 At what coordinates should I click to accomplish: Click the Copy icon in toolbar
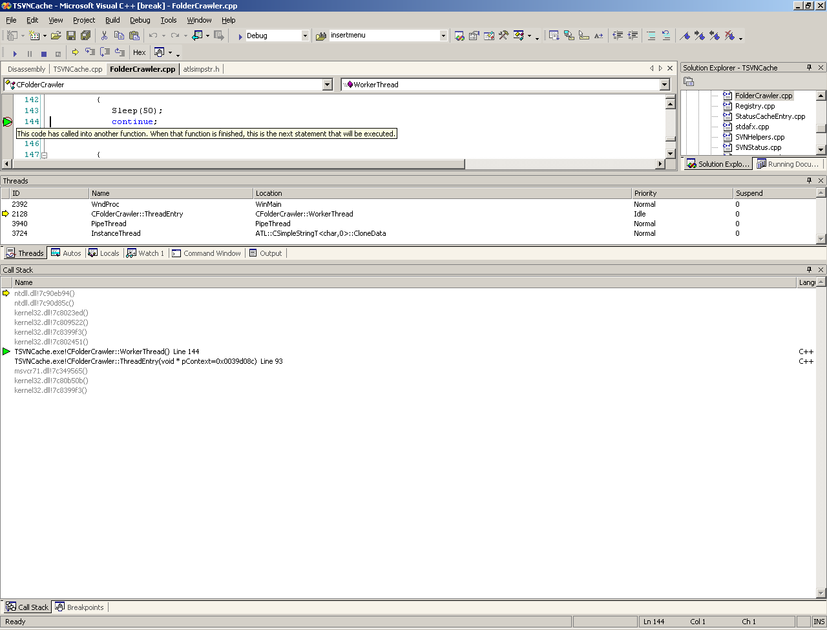point(119,36)
